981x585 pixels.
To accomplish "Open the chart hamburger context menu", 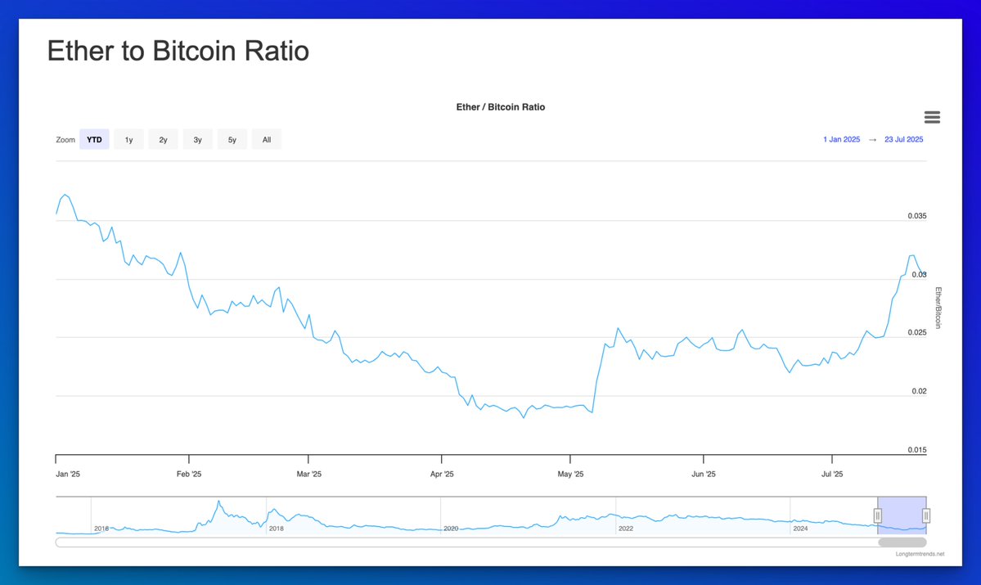I will click(x=932, y=117).
